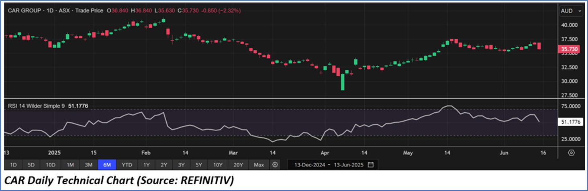Image resolution: width=588 pixels, height=191 pixels.
Task: Set chart range to 20Y
Action: pyautogui.click(x=238, y=165)
